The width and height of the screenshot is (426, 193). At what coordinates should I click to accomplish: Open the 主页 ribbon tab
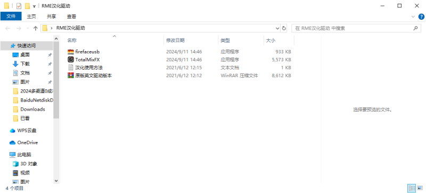click(31, 16)
